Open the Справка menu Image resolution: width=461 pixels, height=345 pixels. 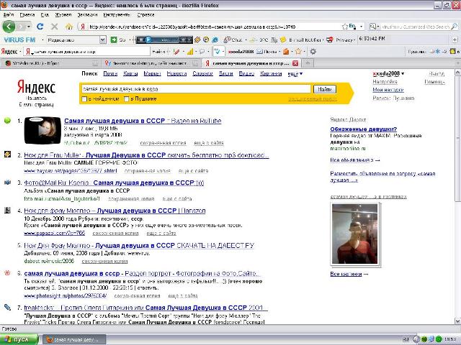point(146,14)
